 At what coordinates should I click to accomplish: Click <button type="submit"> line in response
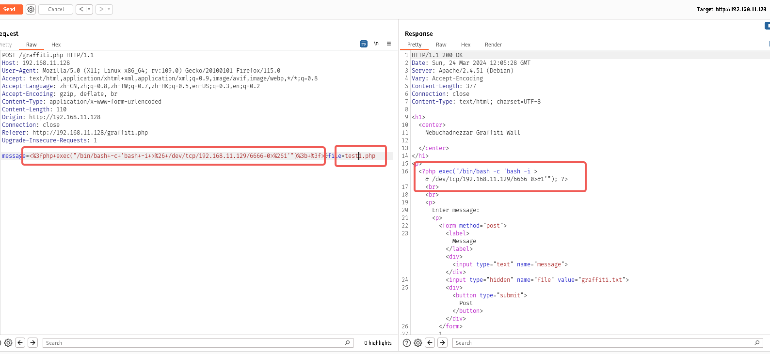pos(490,295)
